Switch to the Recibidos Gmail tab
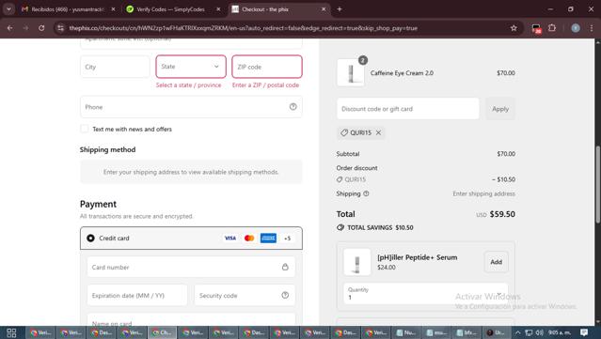This screenshot has width=601, height=339. pos(69,9)
